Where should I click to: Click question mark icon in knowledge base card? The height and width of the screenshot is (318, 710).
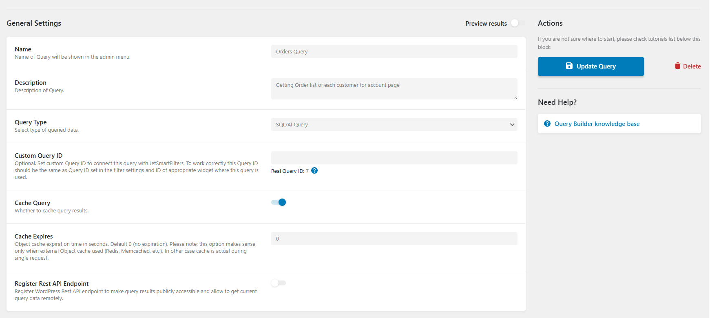547,124
